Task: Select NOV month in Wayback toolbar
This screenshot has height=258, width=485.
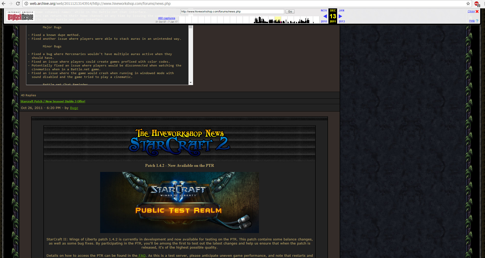Action: tap(324, 10)
